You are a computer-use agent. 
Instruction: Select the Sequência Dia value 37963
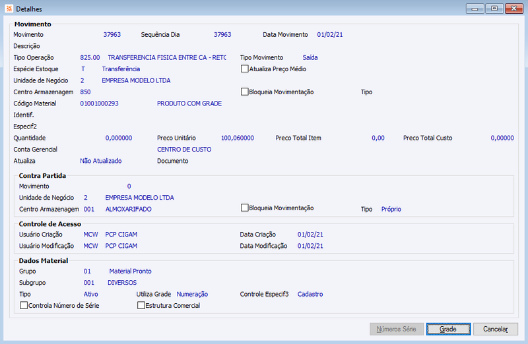(222, 35)
